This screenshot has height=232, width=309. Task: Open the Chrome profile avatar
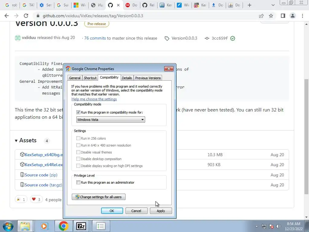point(293,16)
